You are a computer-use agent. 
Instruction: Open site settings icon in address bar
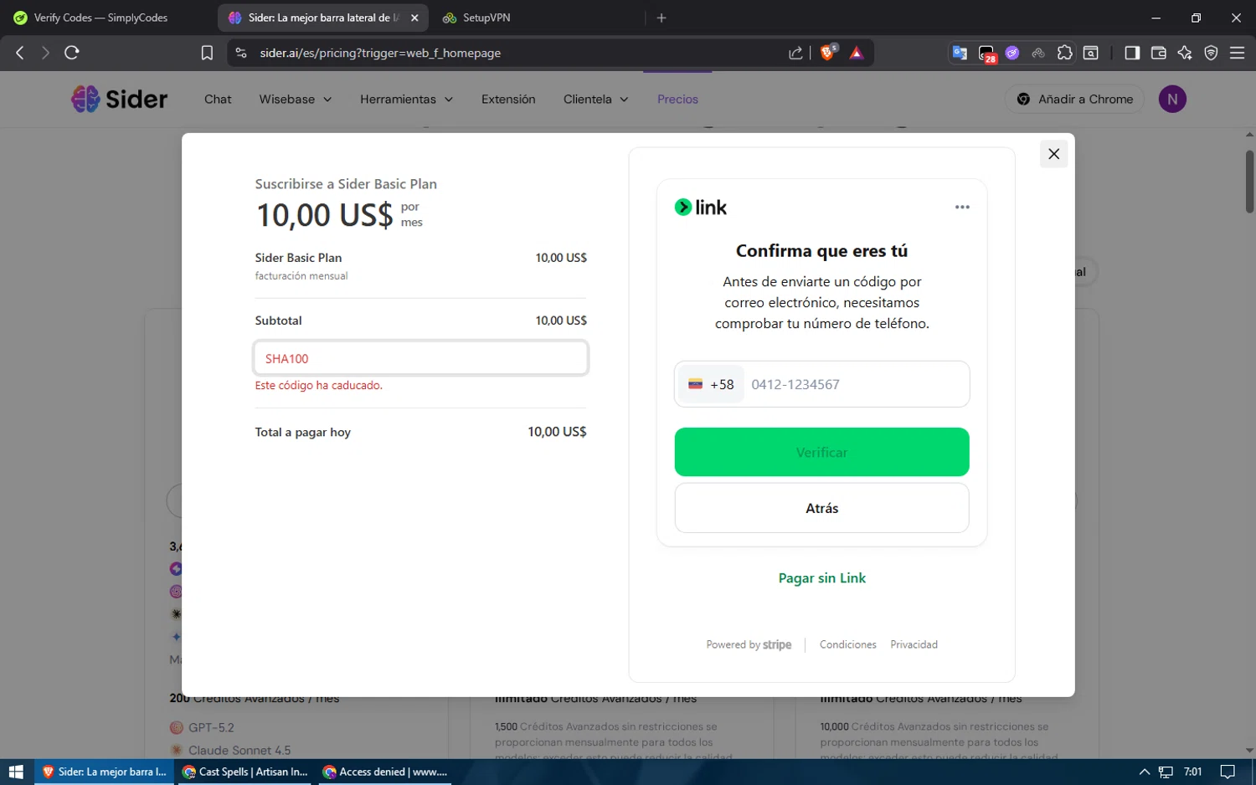coord(241,53)
